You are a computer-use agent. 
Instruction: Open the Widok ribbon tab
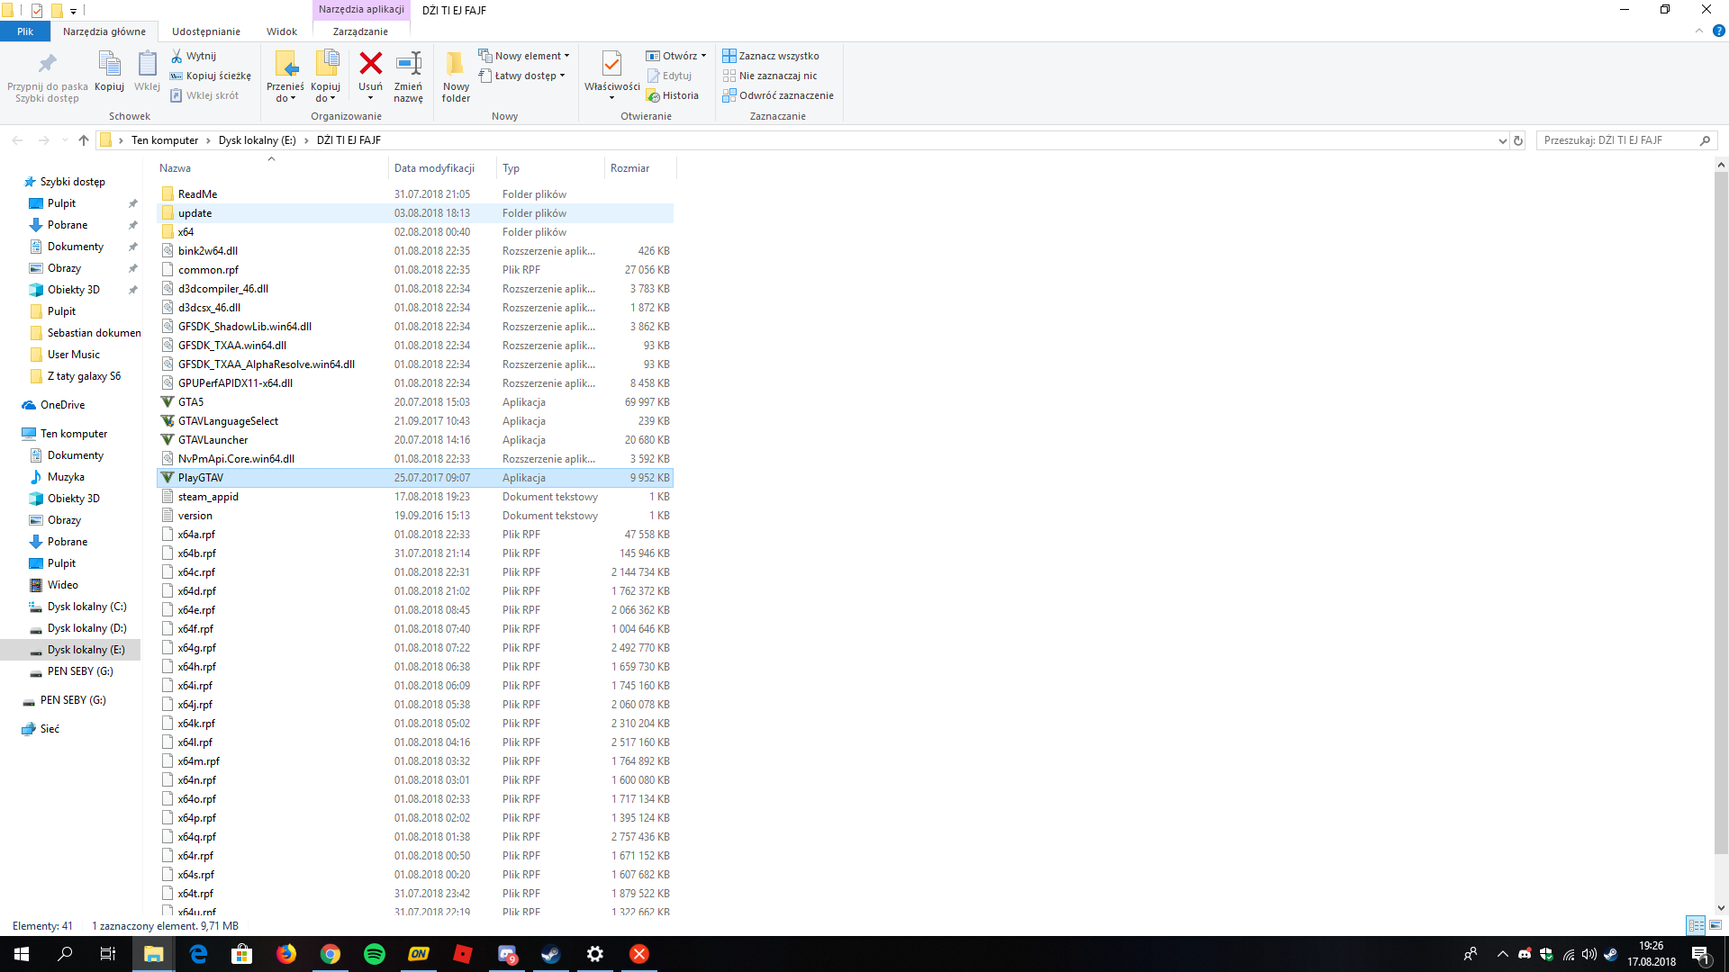pyautogui.click(x=281, y=31)
